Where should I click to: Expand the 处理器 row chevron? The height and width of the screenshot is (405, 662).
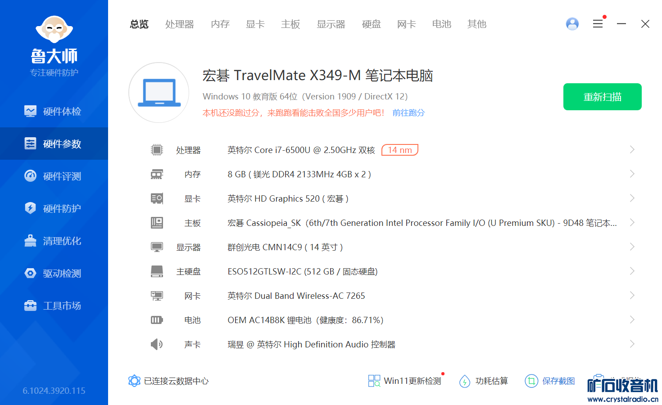[x=632, y=149]
